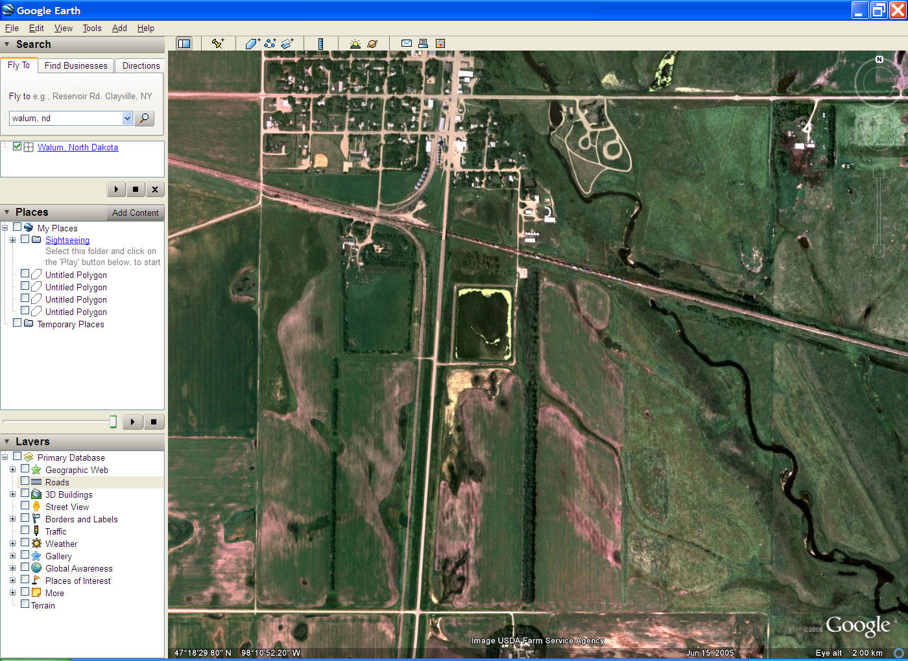Open the Help menu
908x661 pixels.
(x=146, y=29)
